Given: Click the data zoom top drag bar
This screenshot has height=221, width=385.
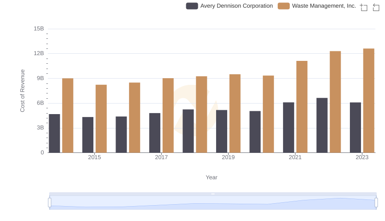Looking at the screenshot, I should click(x=213, y=194).
